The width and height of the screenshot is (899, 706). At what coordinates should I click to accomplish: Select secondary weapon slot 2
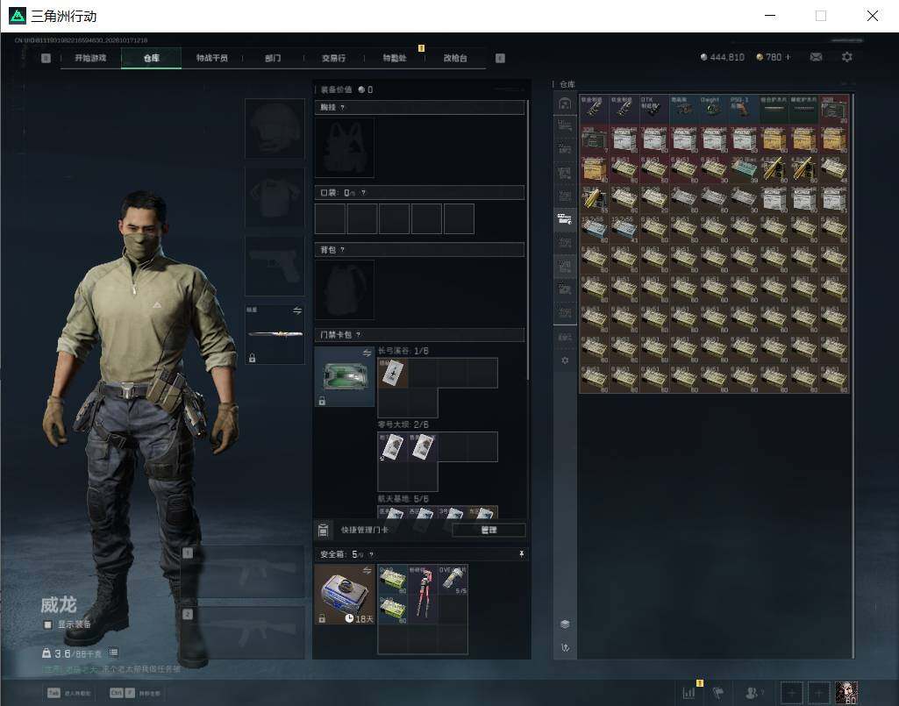pyautogui.click(x=243, y=633)
